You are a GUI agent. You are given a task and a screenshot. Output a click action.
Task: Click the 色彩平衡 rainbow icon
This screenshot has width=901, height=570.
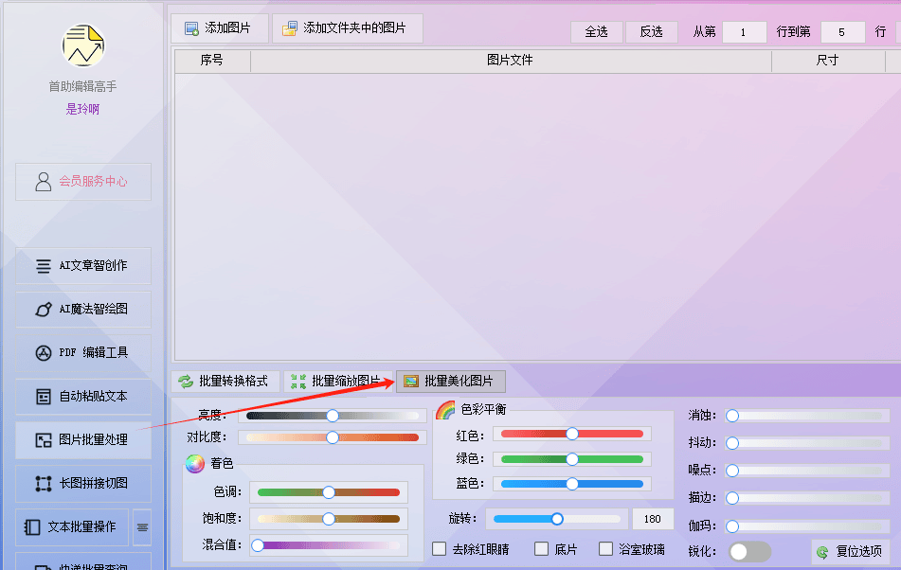445,410
